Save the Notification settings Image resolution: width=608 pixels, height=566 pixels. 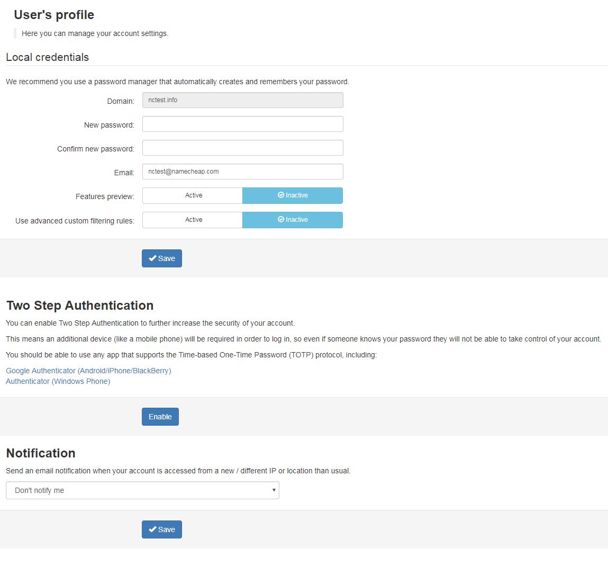point(162,529)
